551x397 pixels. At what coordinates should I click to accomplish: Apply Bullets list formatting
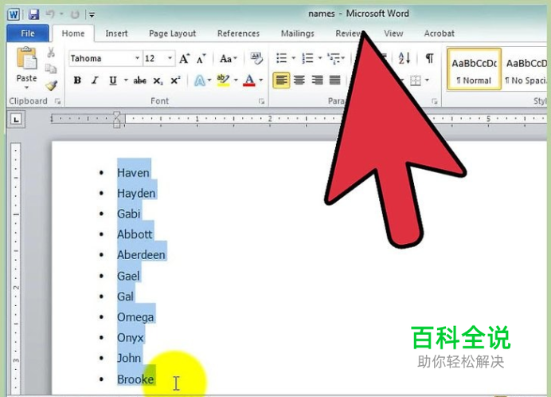[282, 58]
